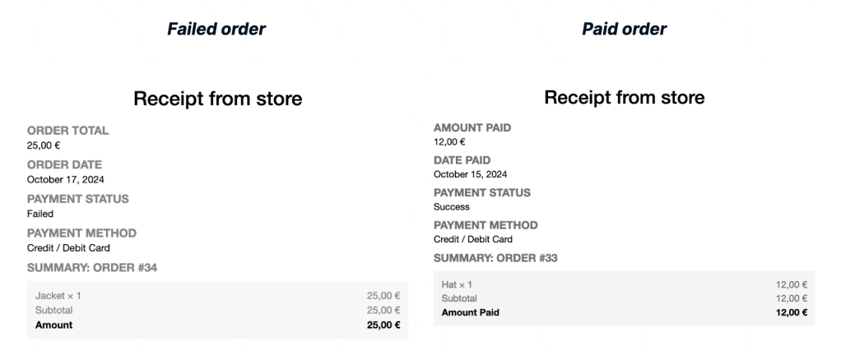Click the October 17, 2024 order date
Viewport: 841px width, 355px height.
(x=66, y=179)
